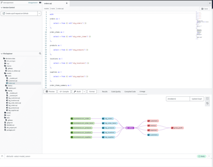Click the fullscreen lineage graph icon
This screenshot has width=213, height=167.
click(207, 98)
